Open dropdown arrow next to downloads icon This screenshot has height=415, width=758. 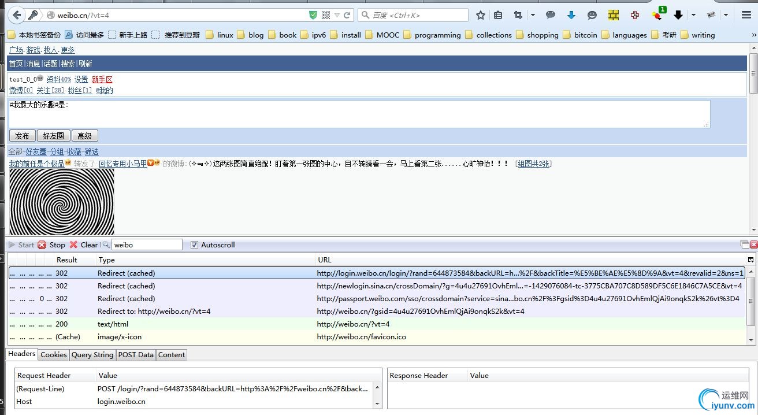click(x=693, y=15)
